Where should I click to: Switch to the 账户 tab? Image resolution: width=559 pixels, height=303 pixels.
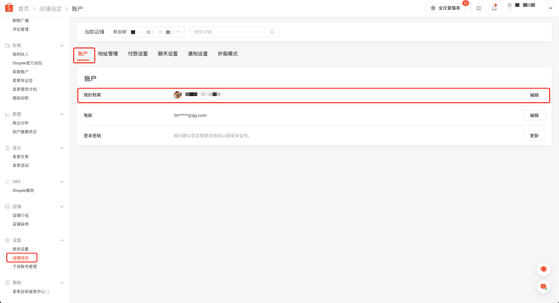coord(83,54)
